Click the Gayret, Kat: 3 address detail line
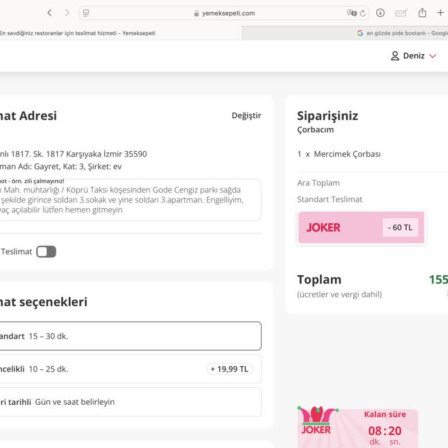 (61, 167)
